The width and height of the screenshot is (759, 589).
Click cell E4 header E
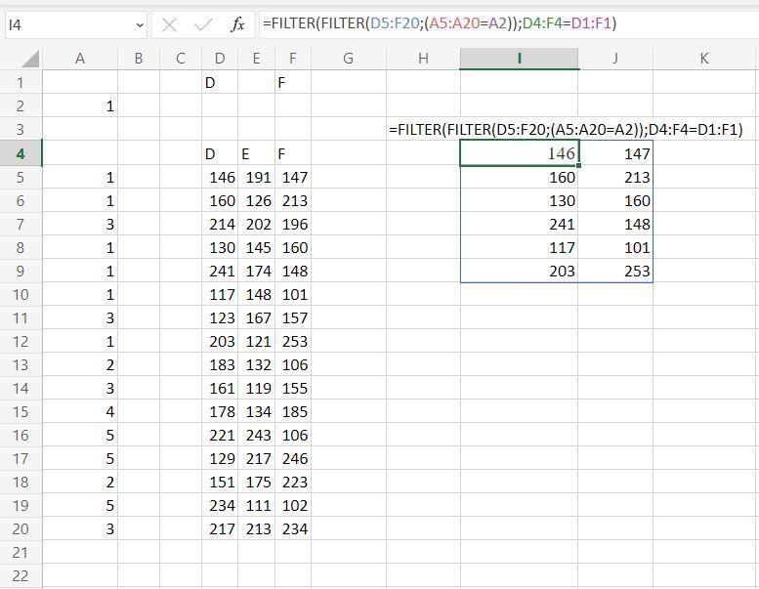(256, 153)
